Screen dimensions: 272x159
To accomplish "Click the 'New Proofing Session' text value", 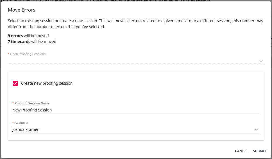I will (x=32, y=110).
